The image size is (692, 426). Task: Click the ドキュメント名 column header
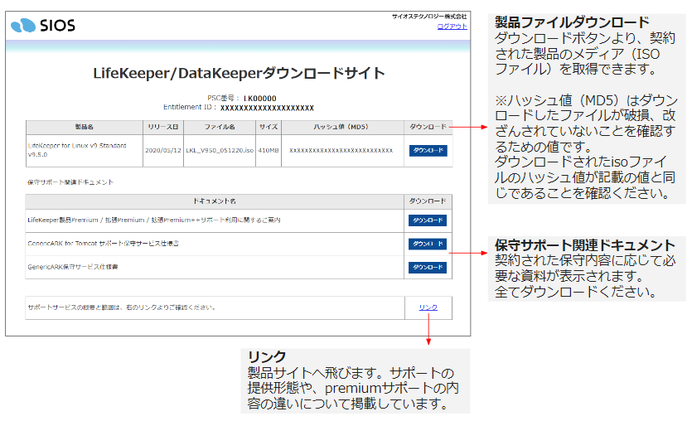pyautogui.click(x=215, y=201)
